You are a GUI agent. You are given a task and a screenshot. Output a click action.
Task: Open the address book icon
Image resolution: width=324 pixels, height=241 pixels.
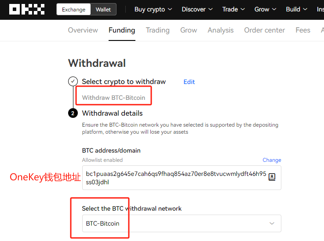point(272,177)
